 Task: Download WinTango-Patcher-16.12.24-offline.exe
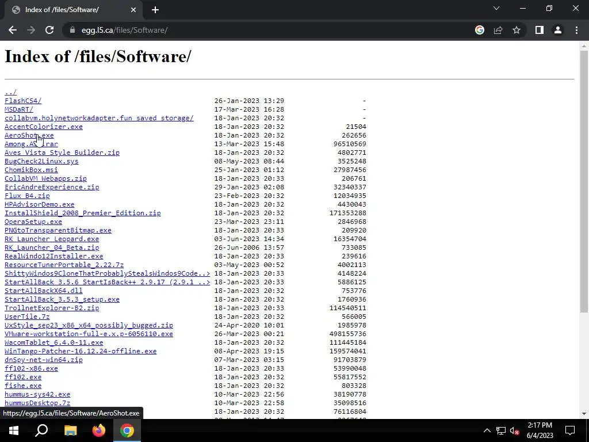click(81, 352)
